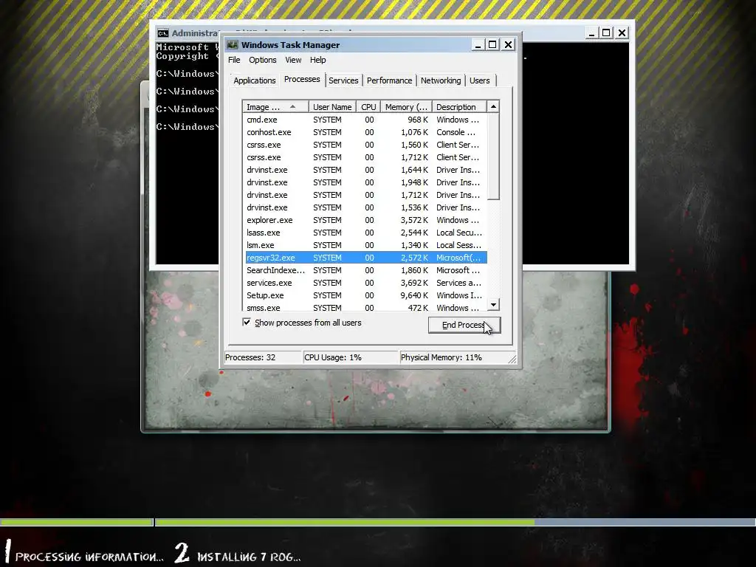Close the Windows Task Manager window
The height and width of the screenshot is (567, 756).
pyautogui.click(x=508, y=45)
